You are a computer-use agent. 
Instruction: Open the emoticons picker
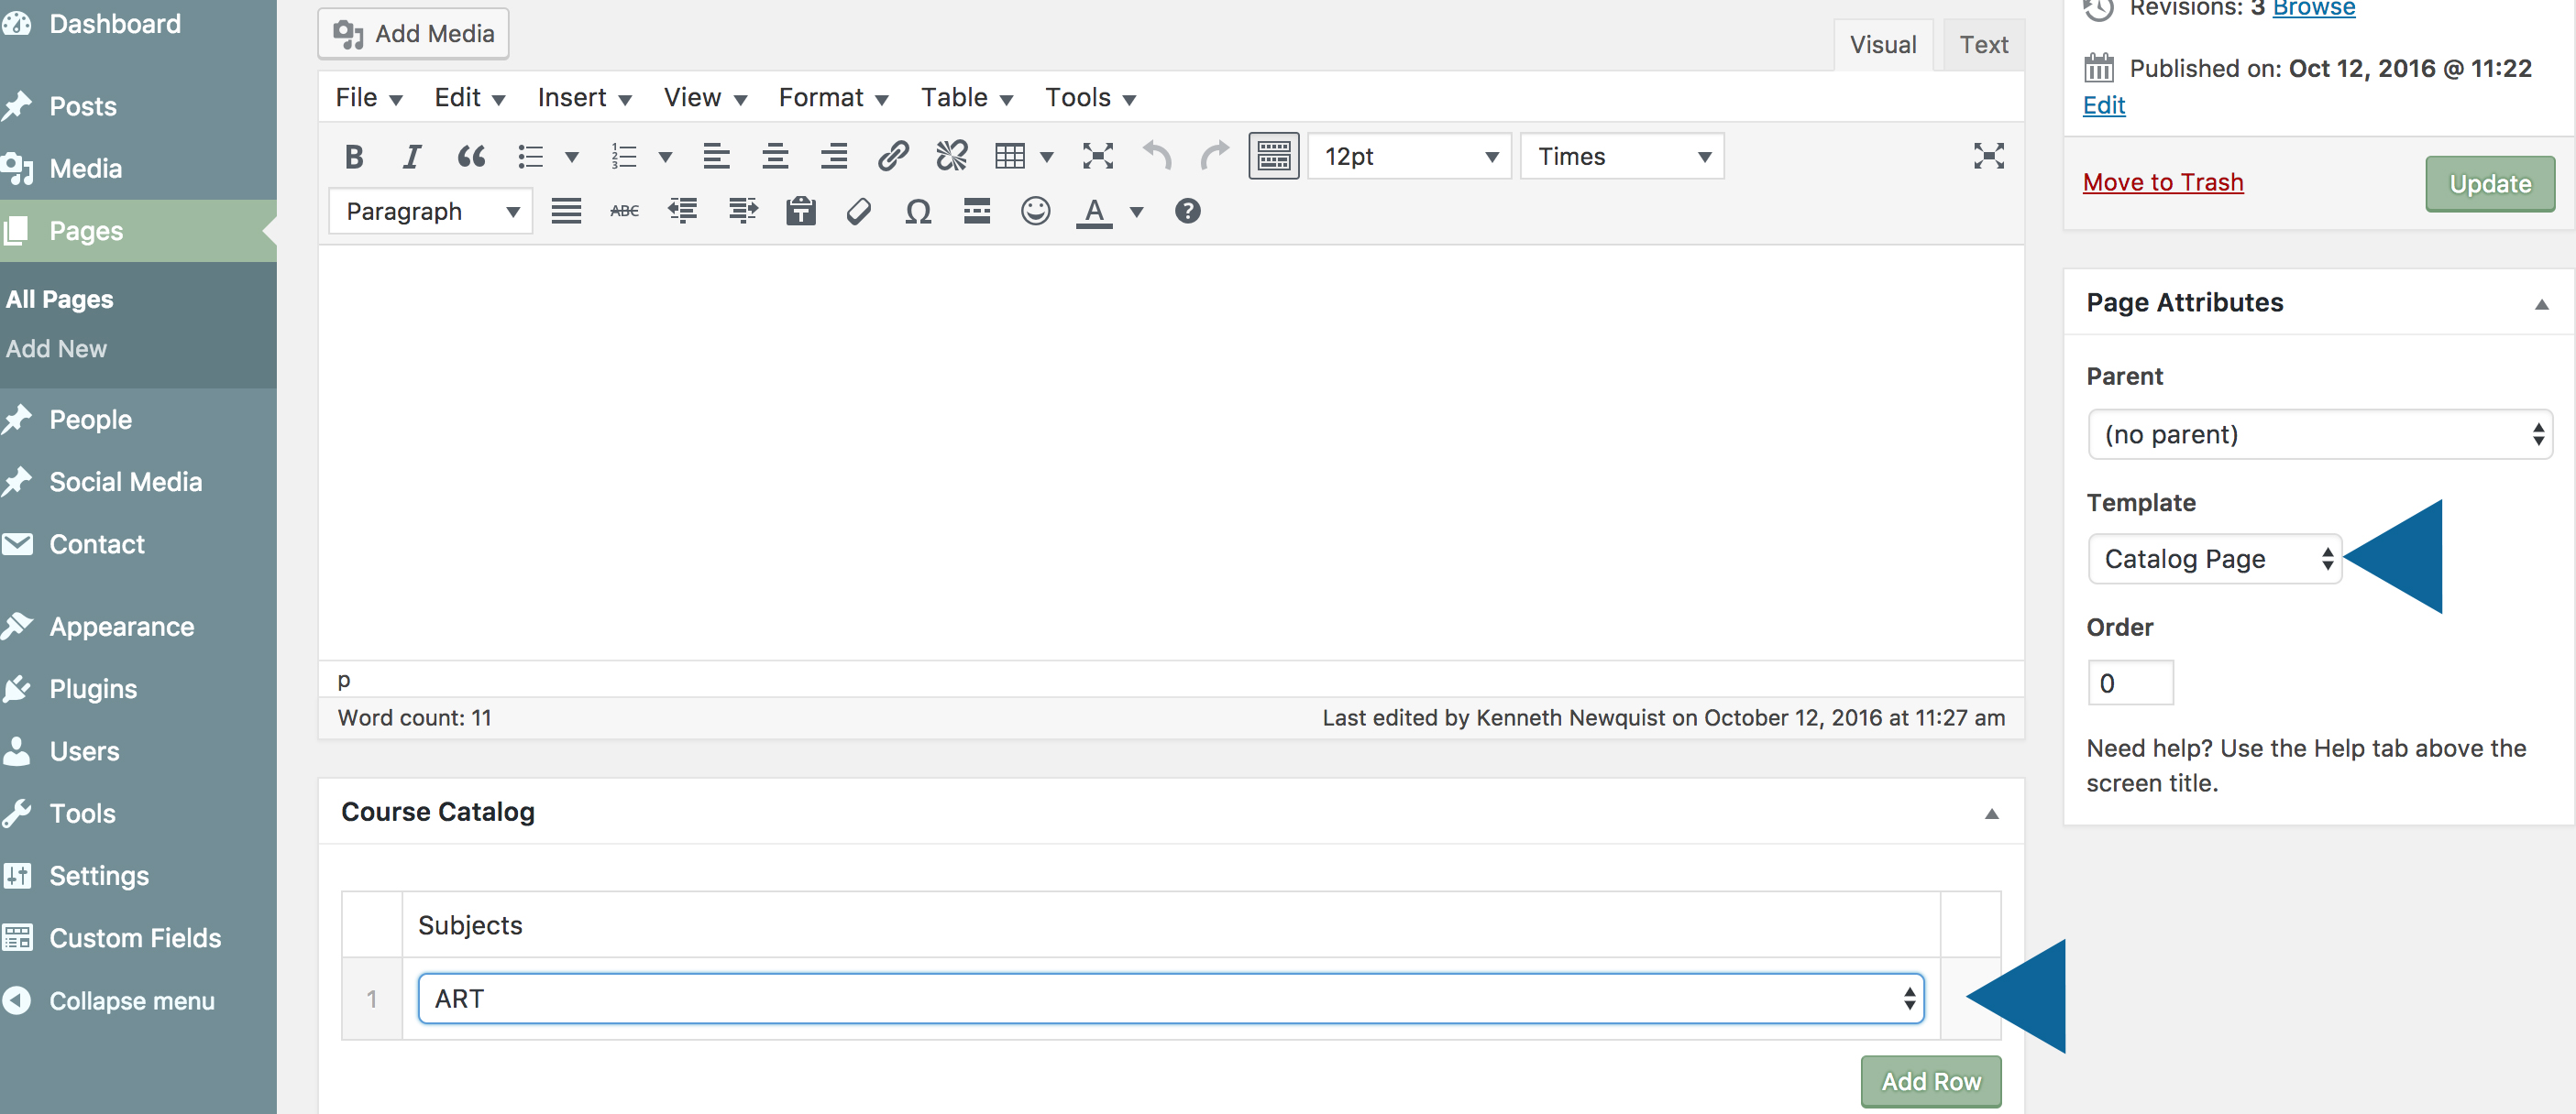coord(1035,211)
